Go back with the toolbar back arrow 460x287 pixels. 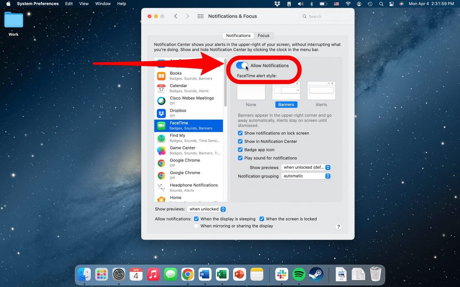coord(176,16)
